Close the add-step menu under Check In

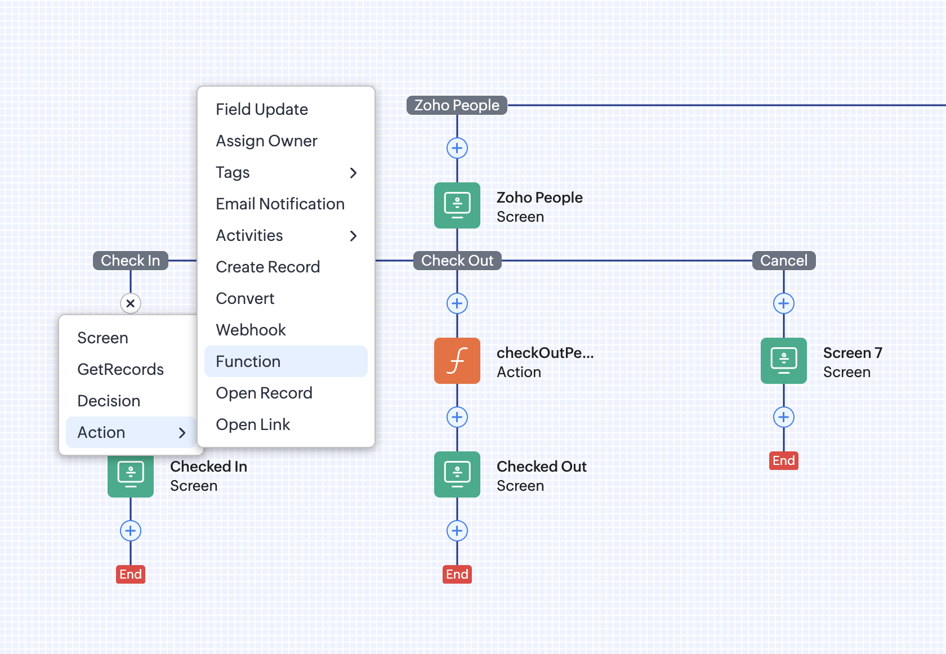(x=131, y=303)
